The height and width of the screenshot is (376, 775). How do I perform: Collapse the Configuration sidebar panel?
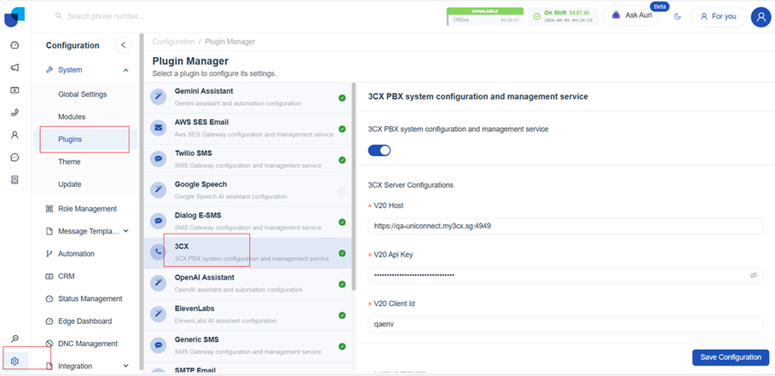[123, 45]
